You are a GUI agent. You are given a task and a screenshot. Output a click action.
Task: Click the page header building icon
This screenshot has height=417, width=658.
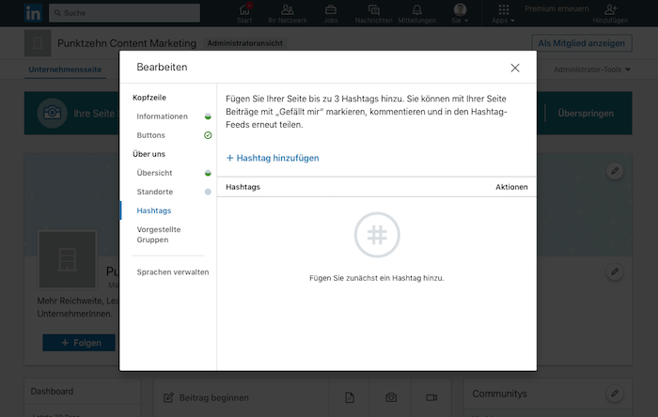click(x=38, y=43)
